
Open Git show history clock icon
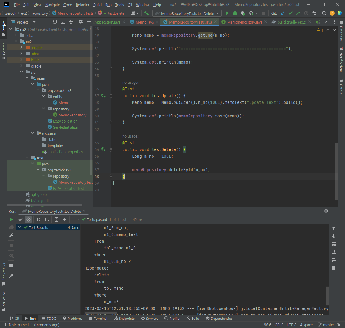point(306,13)
